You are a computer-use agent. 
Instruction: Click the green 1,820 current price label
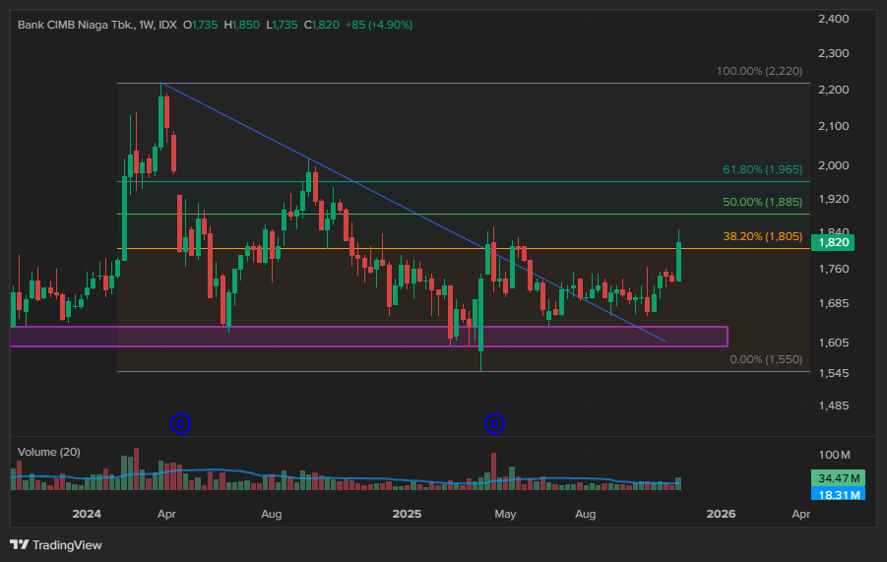coord(835,242)
